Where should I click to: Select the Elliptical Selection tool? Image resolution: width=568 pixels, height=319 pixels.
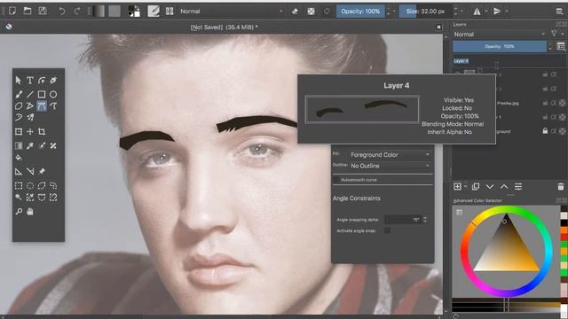point(30,186)
